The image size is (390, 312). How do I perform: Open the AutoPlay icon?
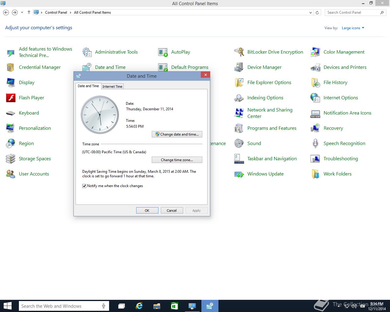[x=163, y=52]
